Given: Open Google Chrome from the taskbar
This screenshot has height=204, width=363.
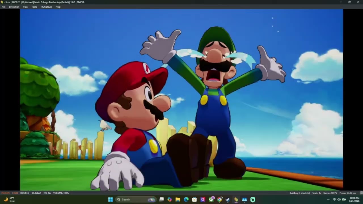Looking at the screenshot, I should (220, 199).
